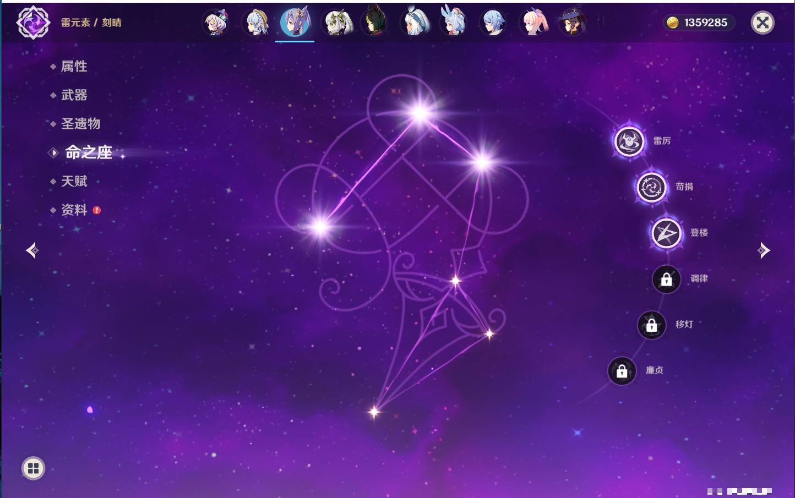Switch to the straw-hat braided-hair character avatar

coord(256,23)
